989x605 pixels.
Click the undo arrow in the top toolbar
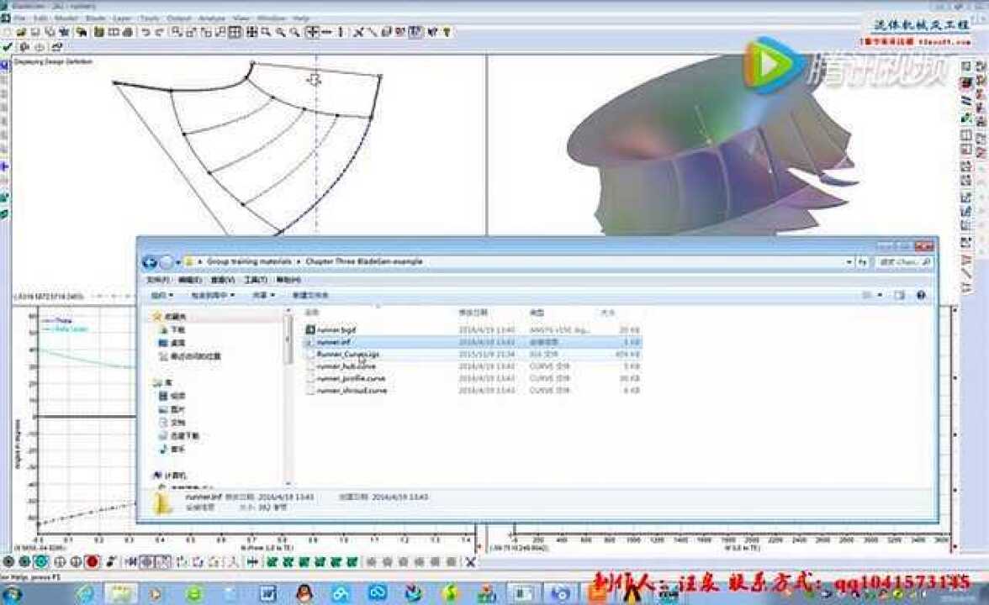145,32
